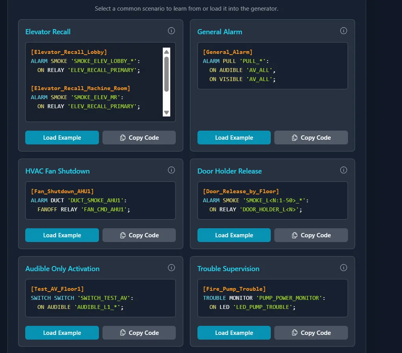Open info icon for General Alarm
402x353 pixels.
click(343, 31)
